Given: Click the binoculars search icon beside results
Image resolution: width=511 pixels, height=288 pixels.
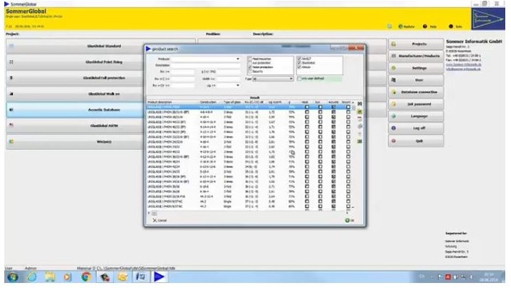Looking at the screenshot, I should (359, 103).
